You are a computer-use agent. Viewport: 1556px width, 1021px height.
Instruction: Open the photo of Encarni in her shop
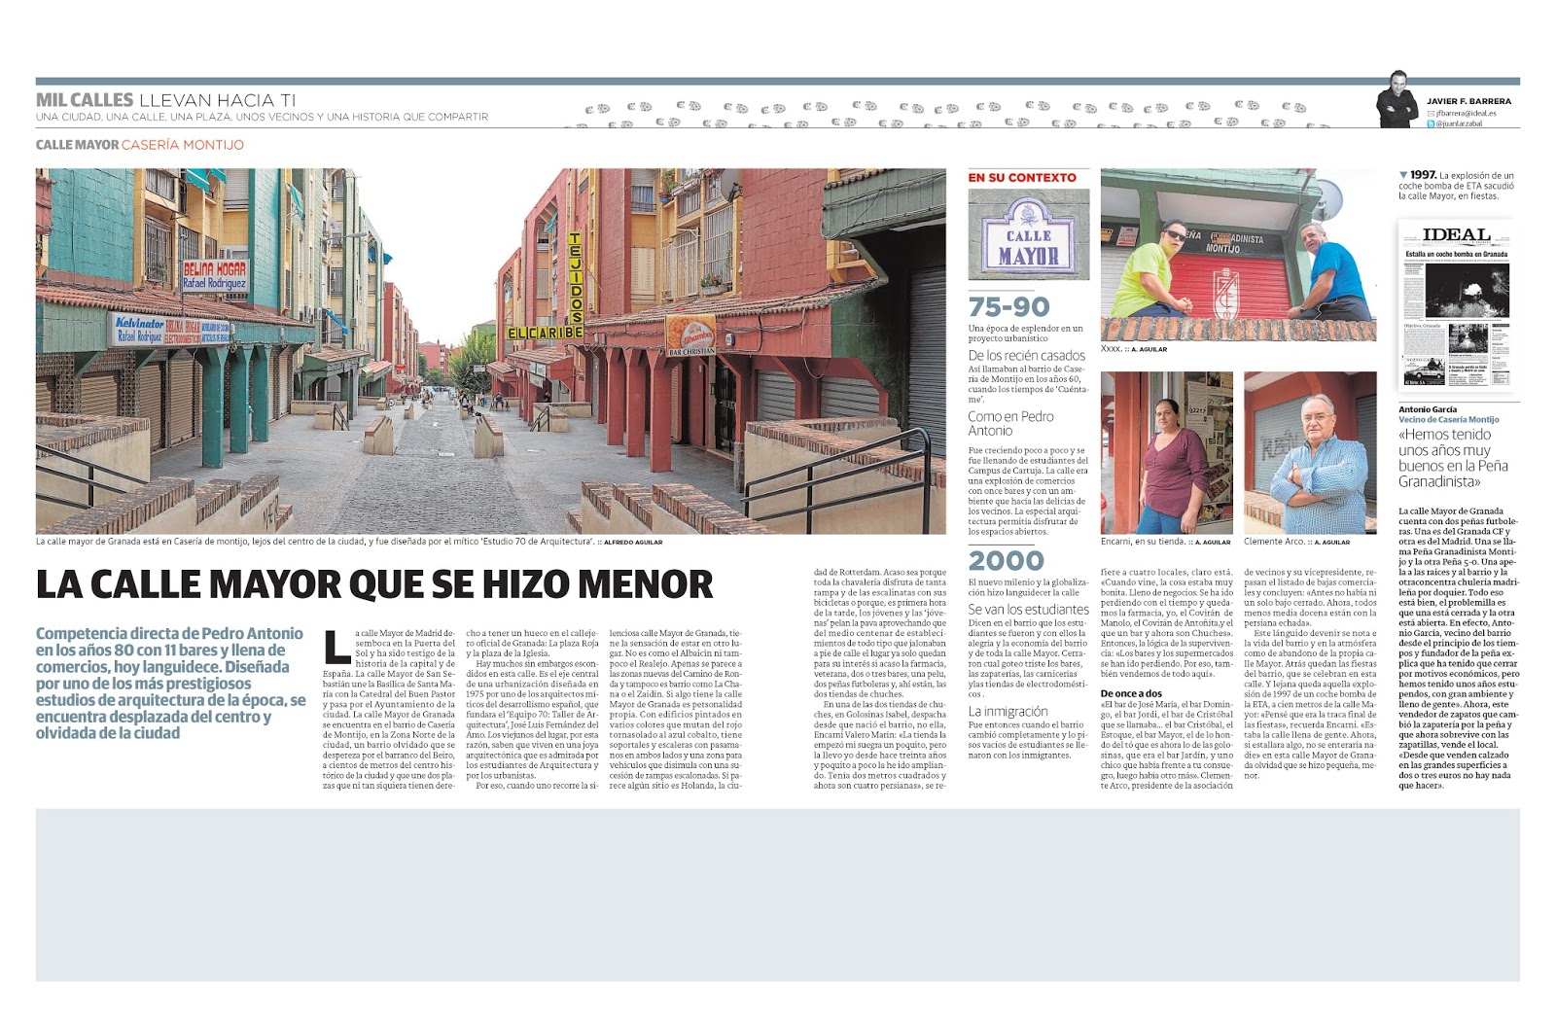1166,452
